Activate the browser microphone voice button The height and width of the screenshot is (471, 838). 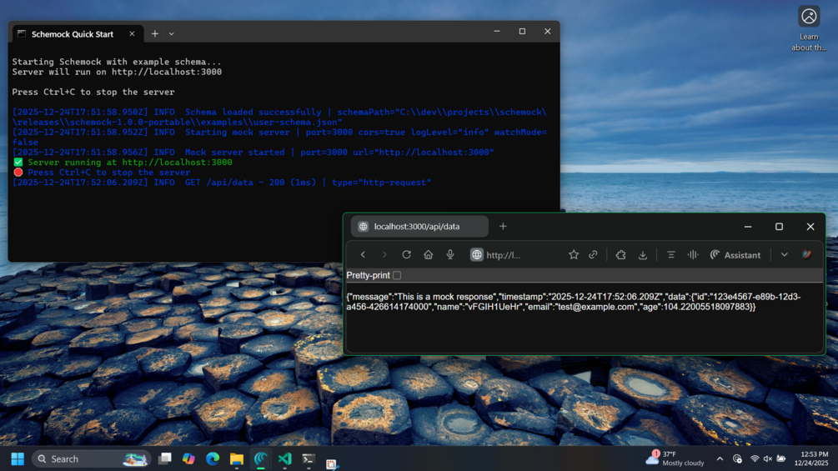(450, 255)
